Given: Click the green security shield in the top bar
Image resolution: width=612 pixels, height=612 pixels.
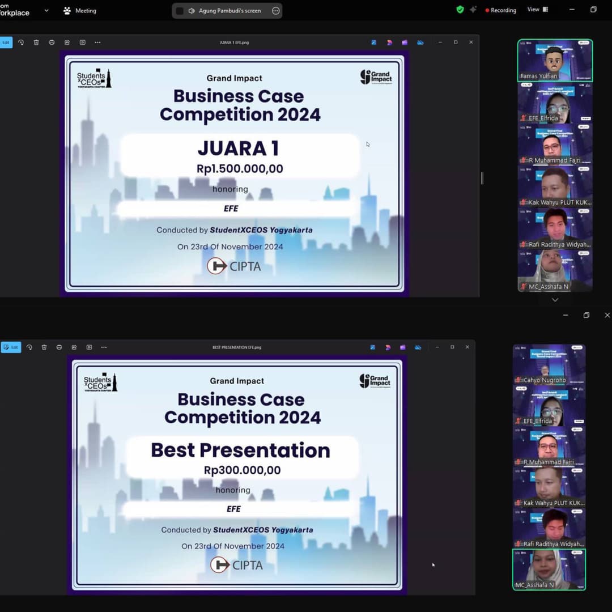Looking at the screenshot, I should tap(460, 10).
